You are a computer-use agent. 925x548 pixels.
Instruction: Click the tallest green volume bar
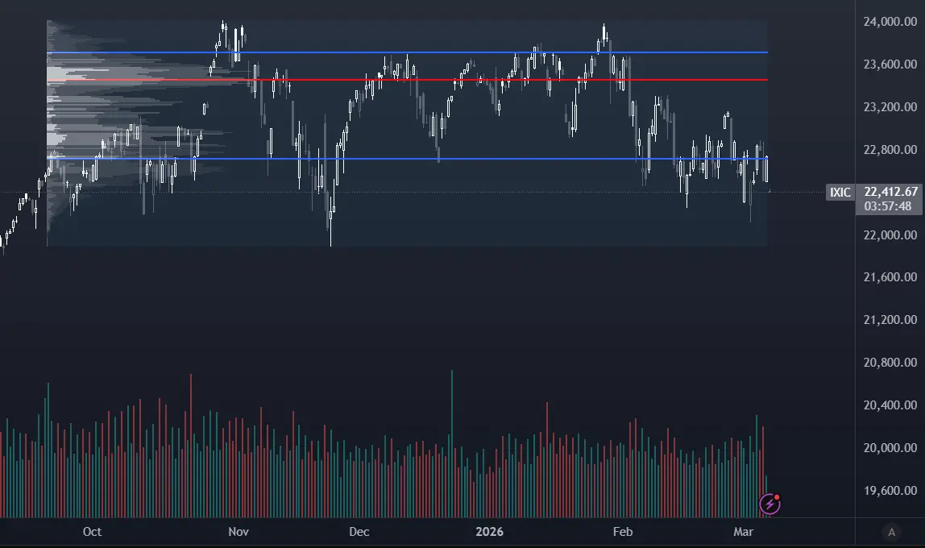[x=452, y=443]
